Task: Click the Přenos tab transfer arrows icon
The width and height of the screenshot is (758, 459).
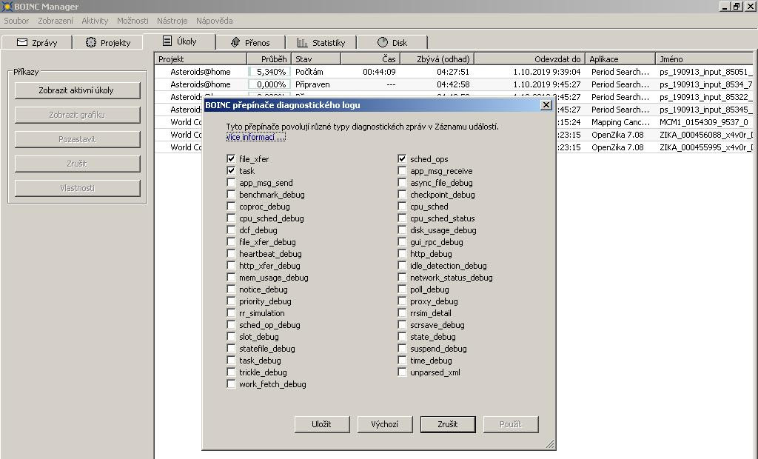Action: click(x=235, y=42)
